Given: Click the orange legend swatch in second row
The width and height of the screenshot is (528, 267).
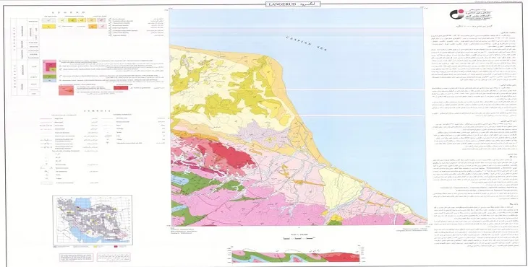Looking at the screenshot, I should pos(92,26).
